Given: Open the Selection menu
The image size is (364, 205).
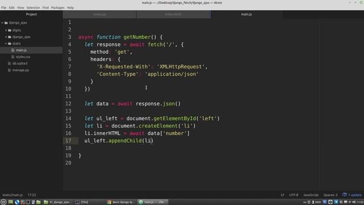Looking at the screenshot, I should coord(33,7).
